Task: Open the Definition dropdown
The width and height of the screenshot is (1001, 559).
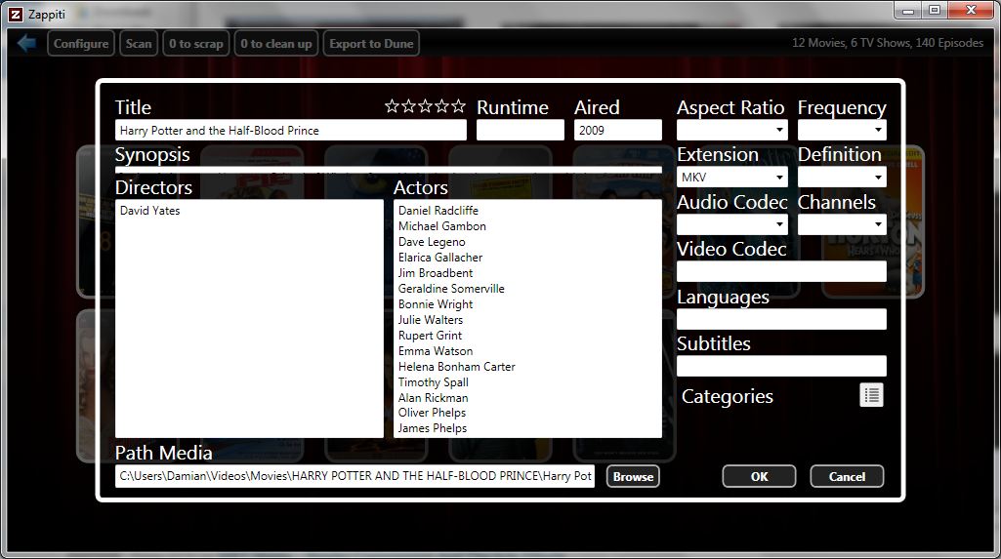Action: click(x=842, y=178)
